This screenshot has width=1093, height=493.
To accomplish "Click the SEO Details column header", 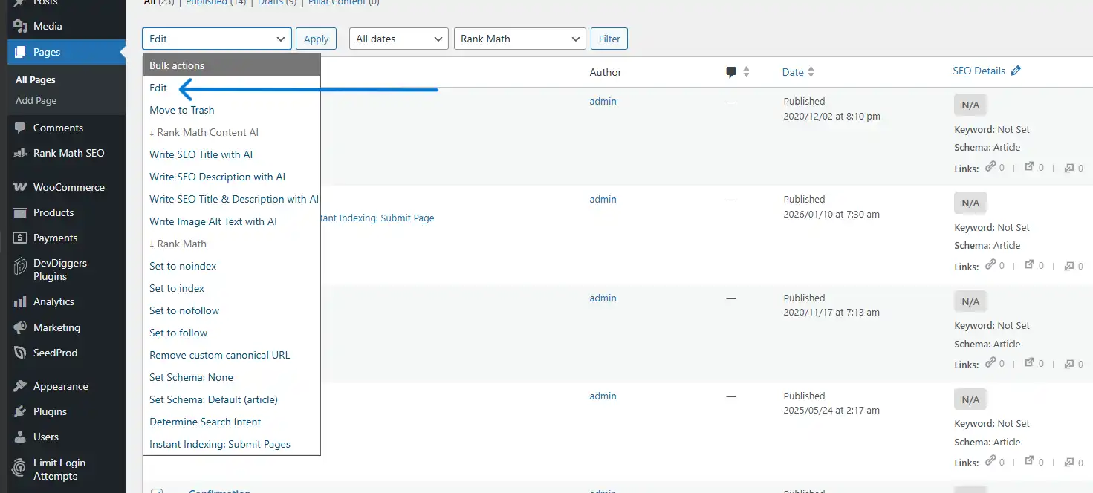I will pos(979,71).
